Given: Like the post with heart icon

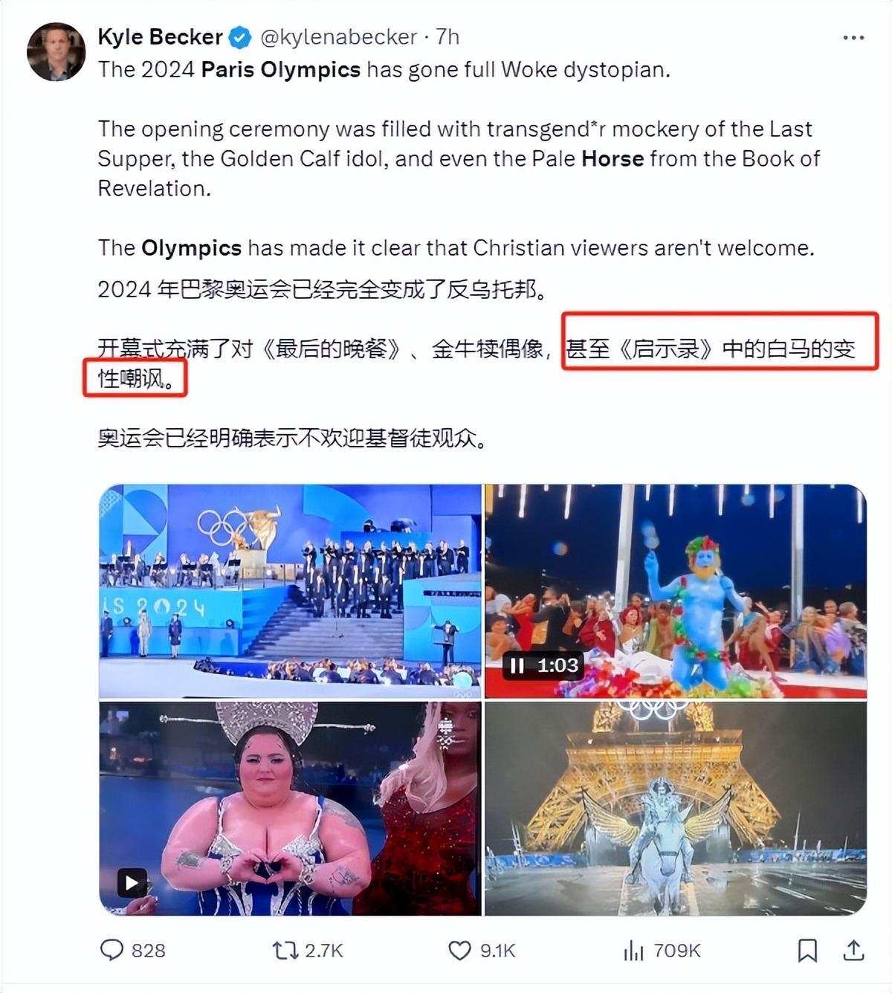Looking at the screenshot, I should point(459,950).
